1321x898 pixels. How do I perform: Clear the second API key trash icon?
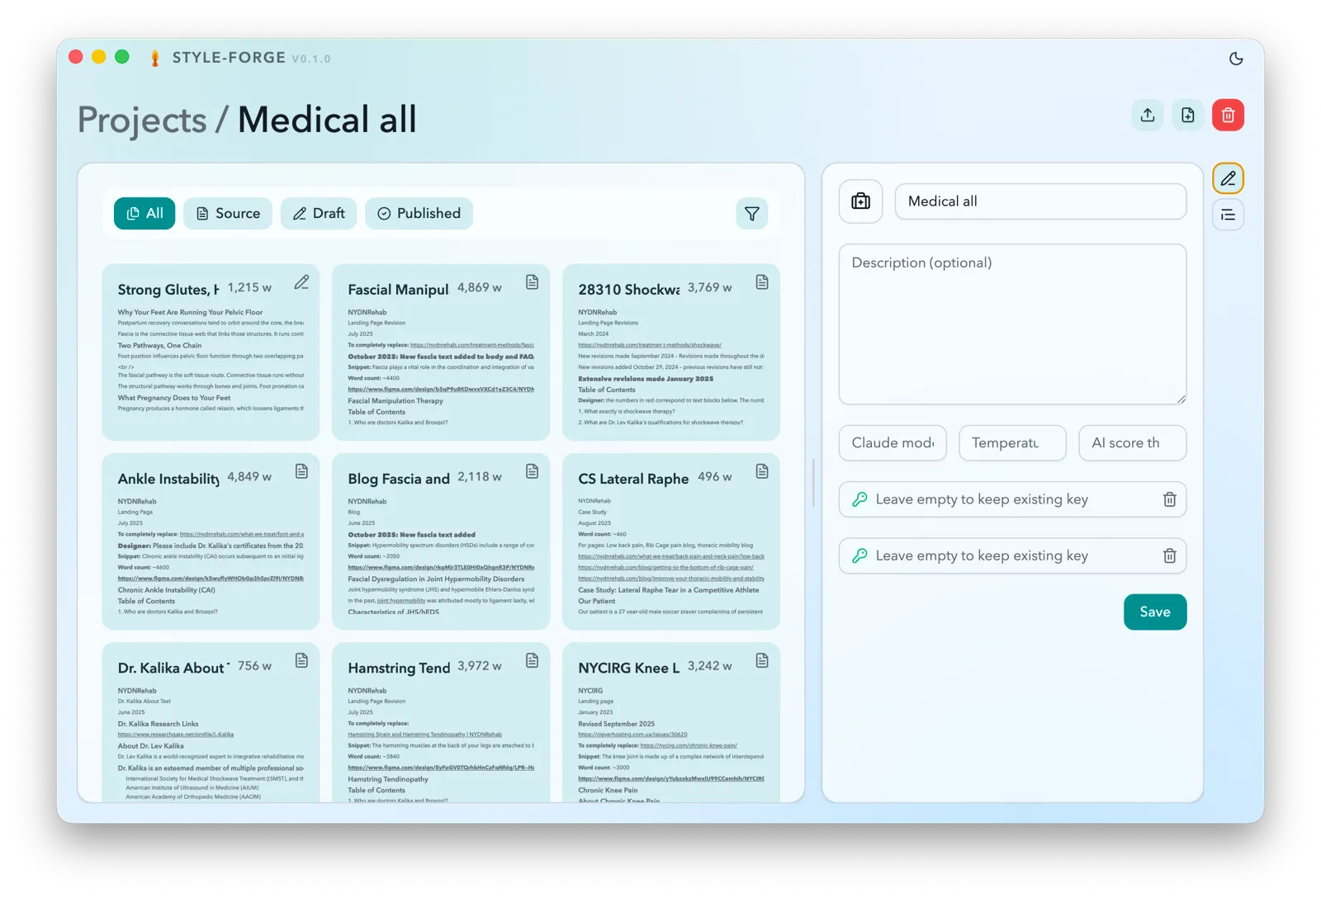(x=1170, y=555)
